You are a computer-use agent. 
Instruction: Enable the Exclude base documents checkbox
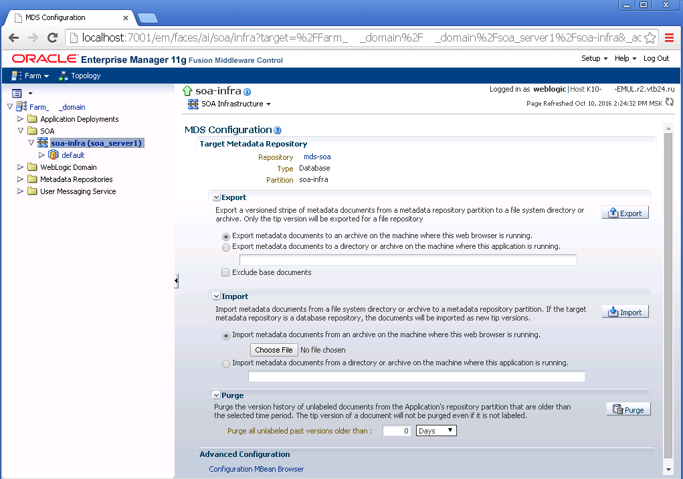pyautogui.click(x=225, y=272)
